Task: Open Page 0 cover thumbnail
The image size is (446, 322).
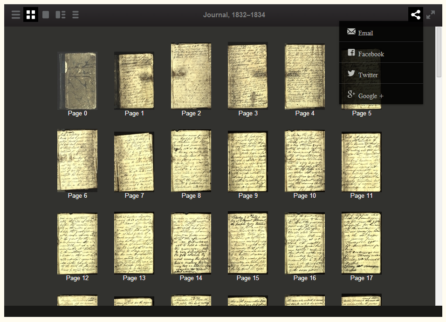Action: [x=77, y=80]
